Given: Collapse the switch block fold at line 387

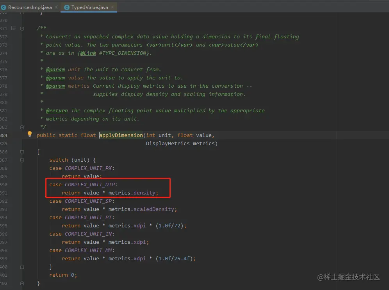Looking at the screenshot, I should click(22, 160).
